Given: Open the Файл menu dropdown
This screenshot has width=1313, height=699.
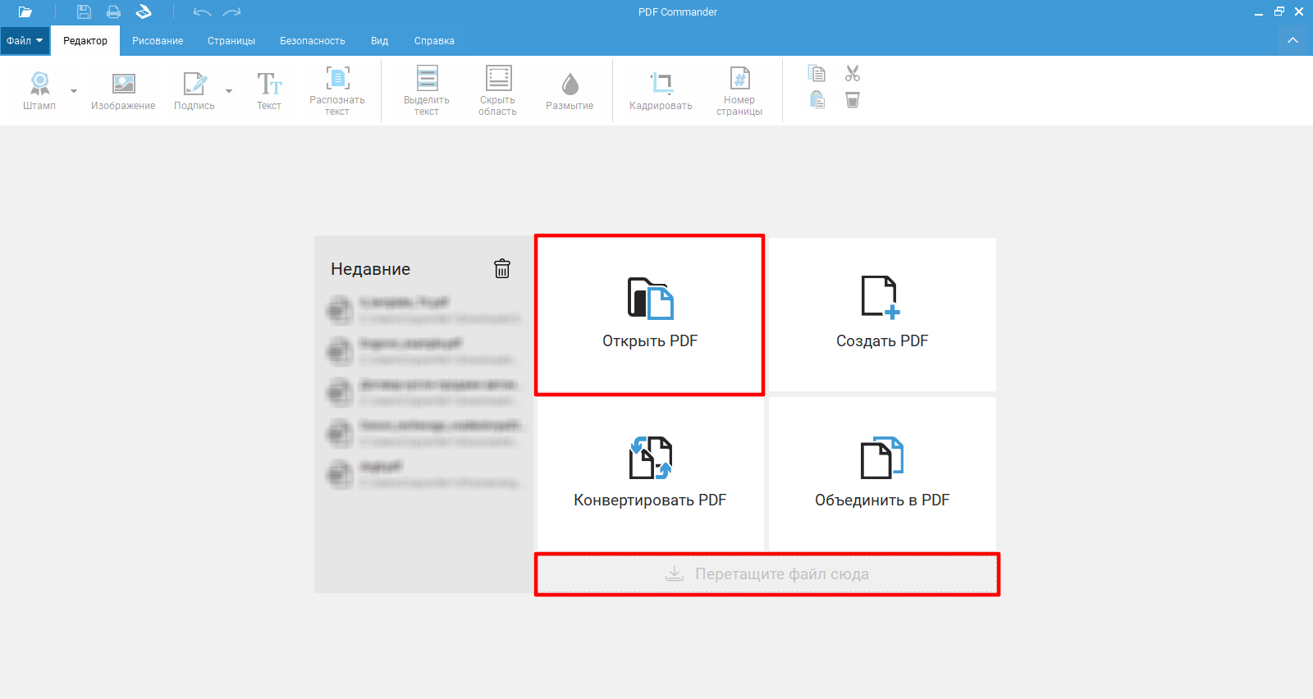Looking at the screenshot, I should pyautogui.click(x=25, y=41).
